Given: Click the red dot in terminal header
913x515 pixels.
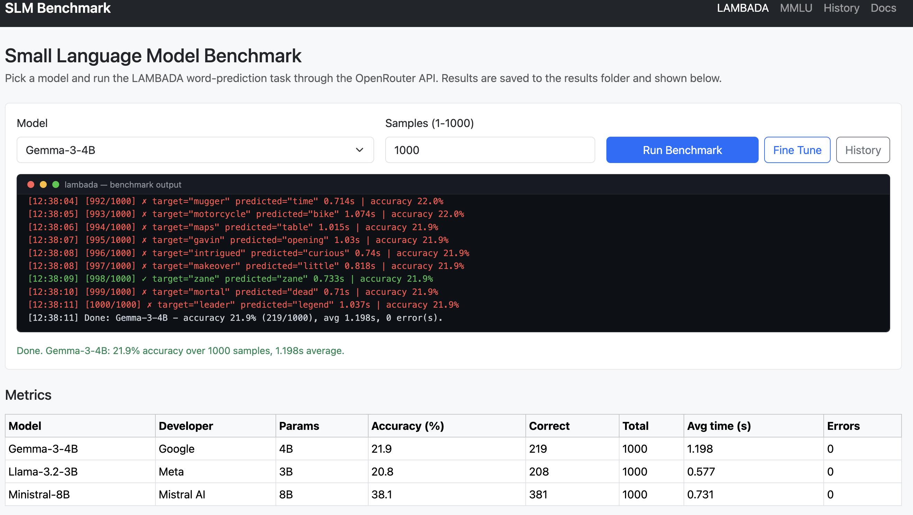Looking at the screenshot, I should tap(31, 185).
